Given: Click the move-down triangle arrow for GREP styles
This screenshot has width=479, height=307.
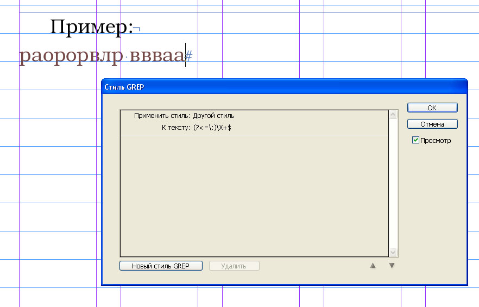Looking at the screenshot, I should [x=392, y=265].
